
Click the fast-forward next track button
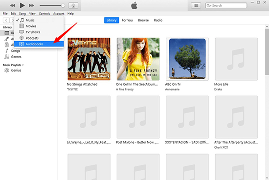[x=31, y=5]
